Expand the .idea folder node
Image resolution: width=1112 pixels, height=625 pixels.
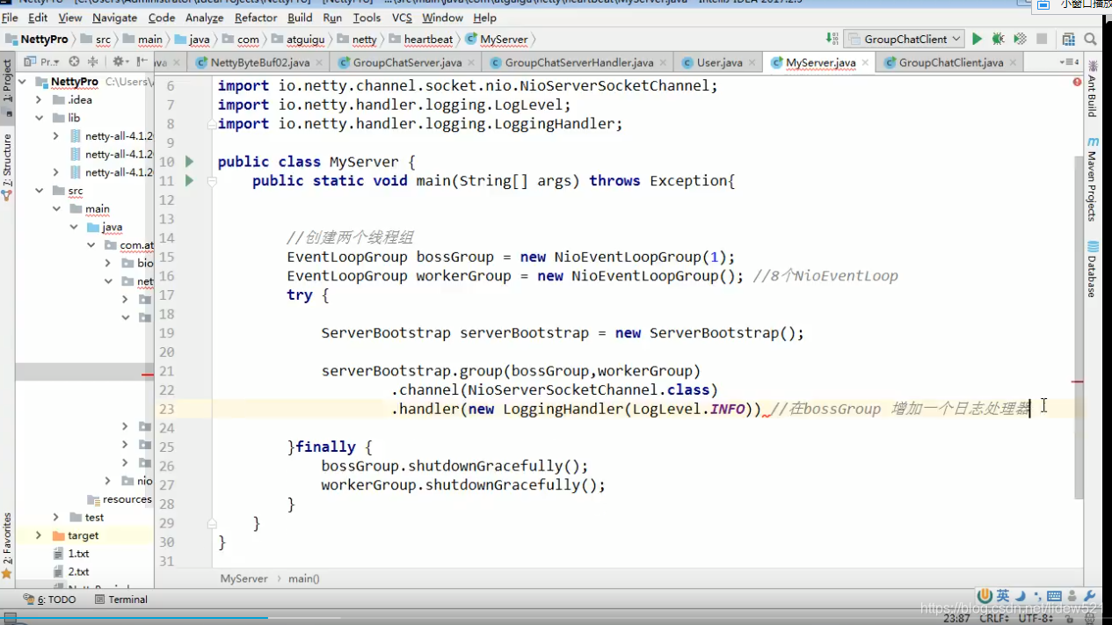coord(39,99)
